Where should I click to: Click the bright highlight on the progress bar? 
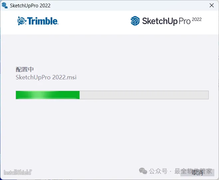[39, 95]
